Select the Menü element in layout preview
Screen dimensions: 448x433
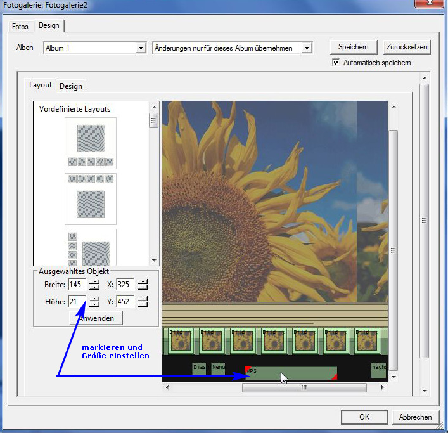pos(219,368)
